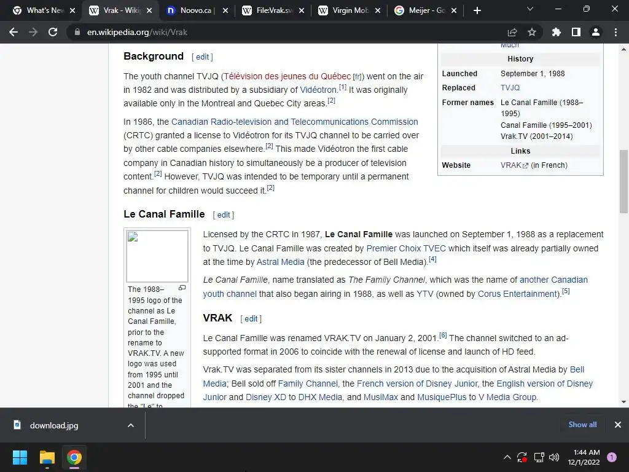Screen dimensions: 629x472
Task: Open the V Media Group link
Action: [x=507, y=398]
